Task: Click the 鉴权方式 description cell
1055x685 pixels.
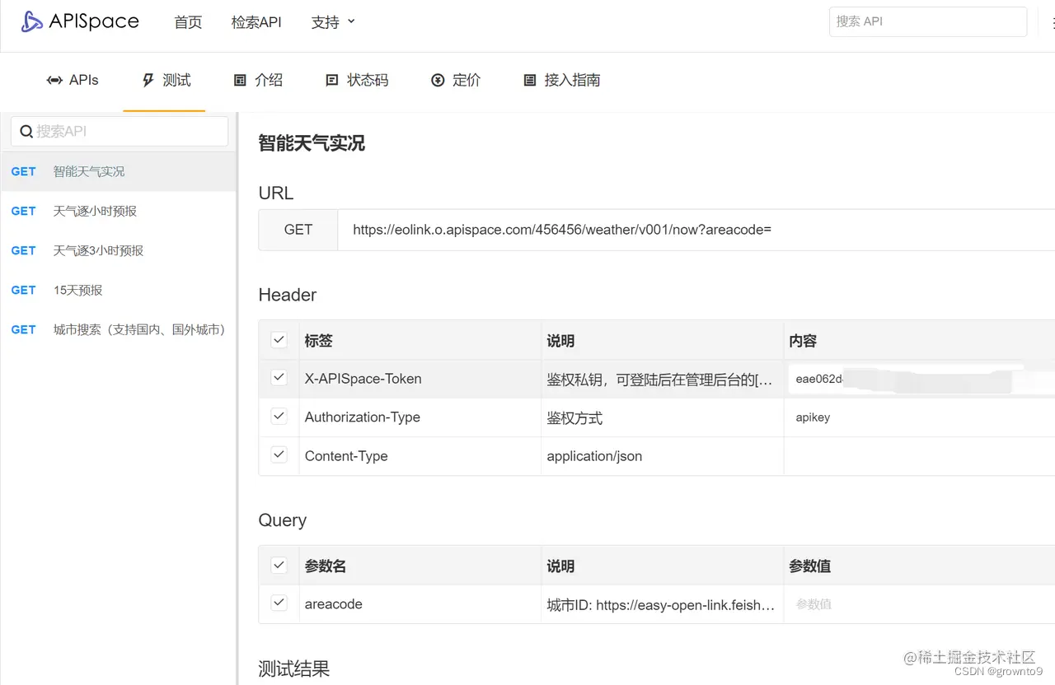Action: pyautogui.click(x=663, y=417)
